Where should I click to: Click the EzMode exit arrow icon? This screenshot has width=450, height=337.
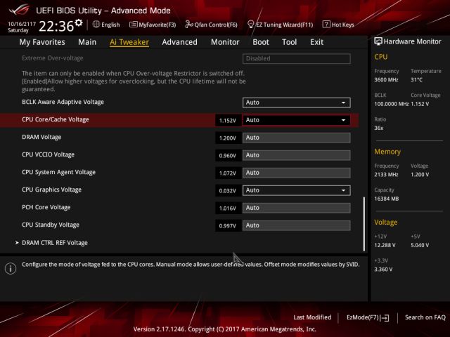point(385,317)
